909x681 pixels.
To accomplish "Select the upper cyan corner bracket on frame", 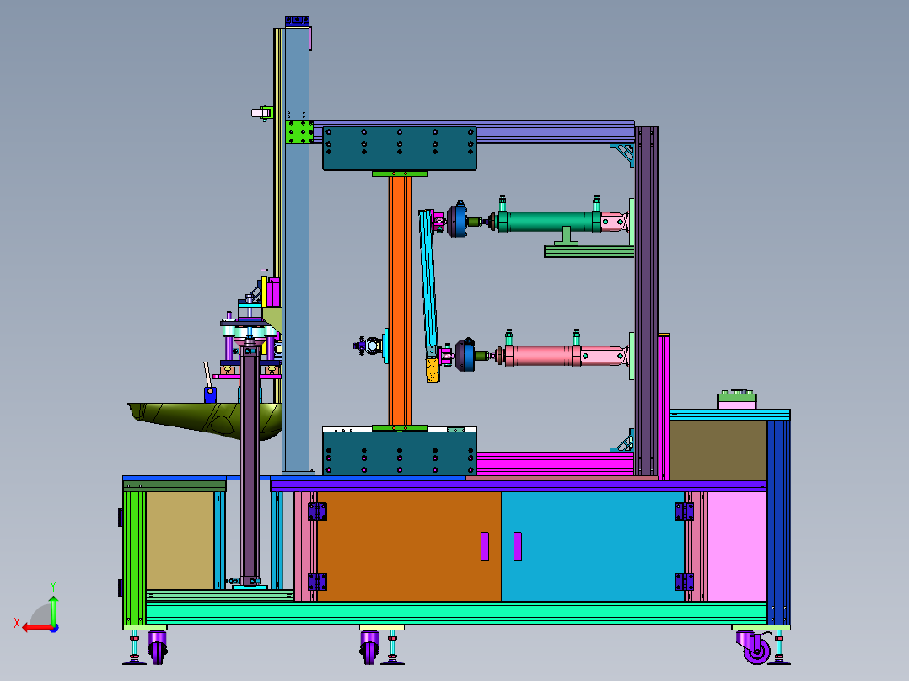I will (x=622, y=155).
